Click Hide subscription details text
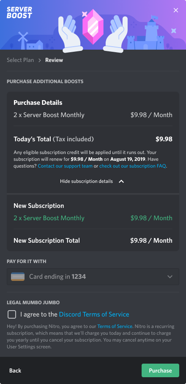Screen dimensions: 186x384 tap(86, 181)
